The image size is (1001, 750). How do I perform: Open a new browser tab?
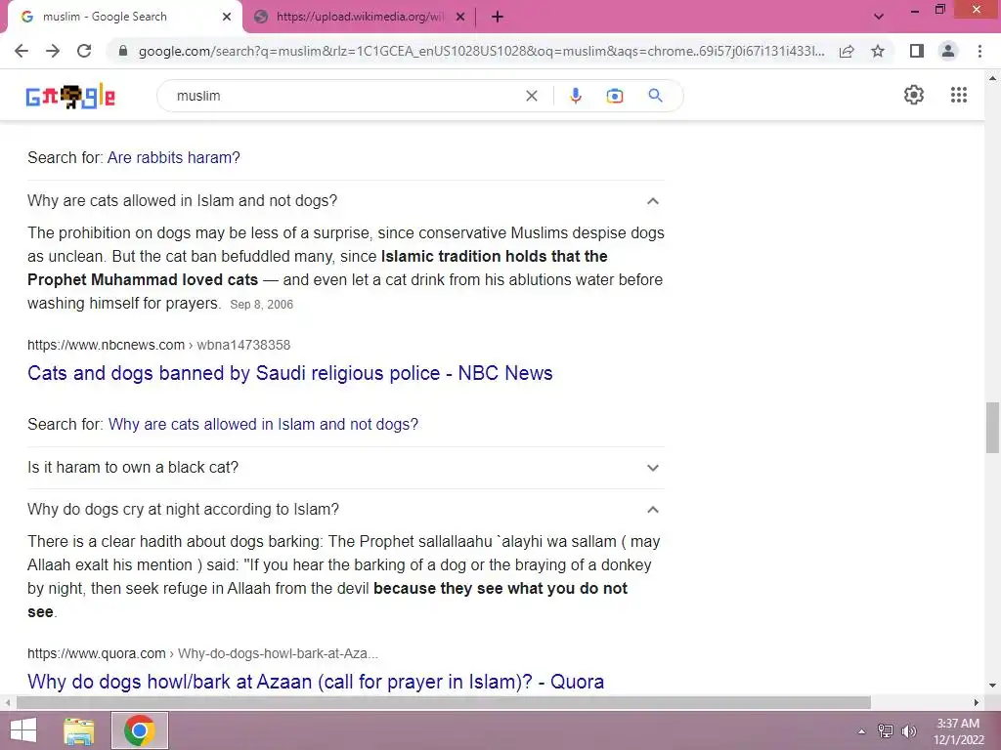498,17
